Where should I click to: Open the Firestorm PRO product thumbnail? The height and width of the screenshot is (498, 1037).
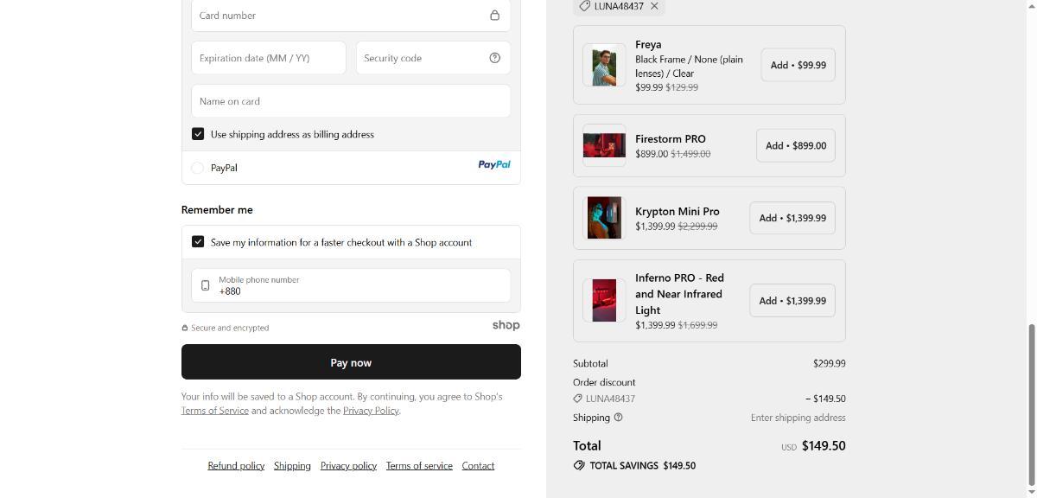pyautogui.click(x=604, y=145)
